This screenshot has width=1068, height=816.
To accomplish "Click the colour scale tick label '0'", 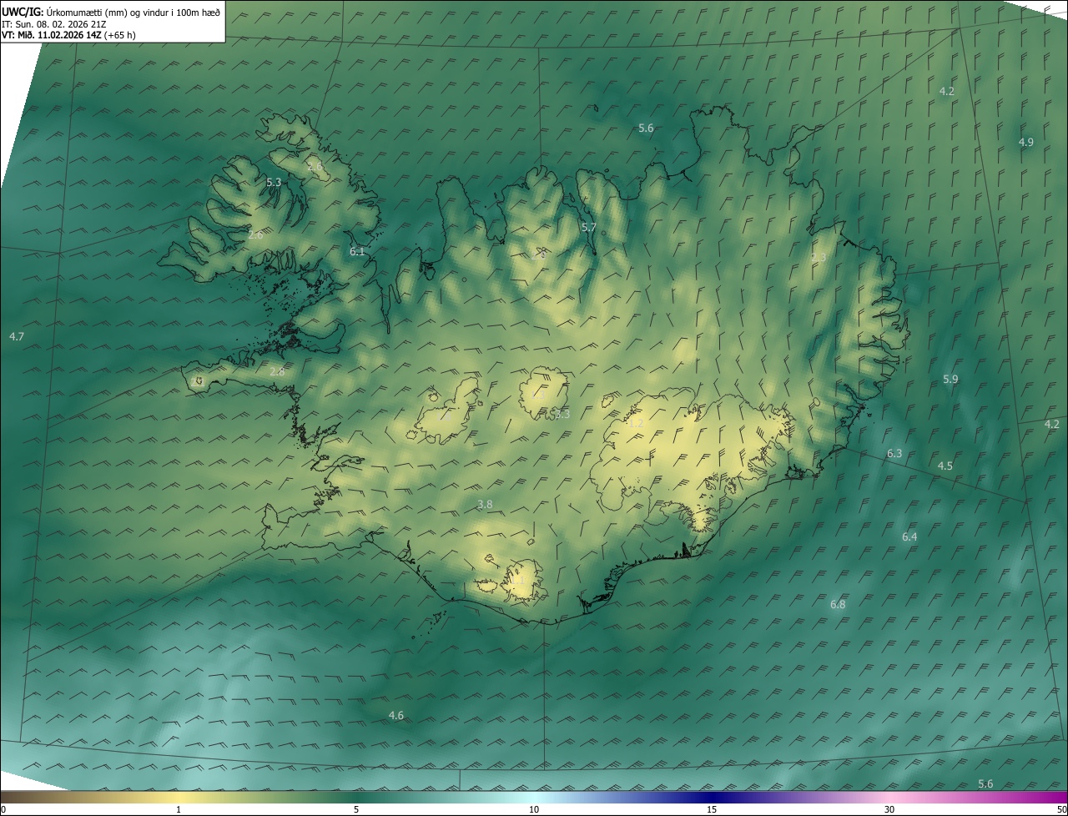I will (x=3, y=809).
